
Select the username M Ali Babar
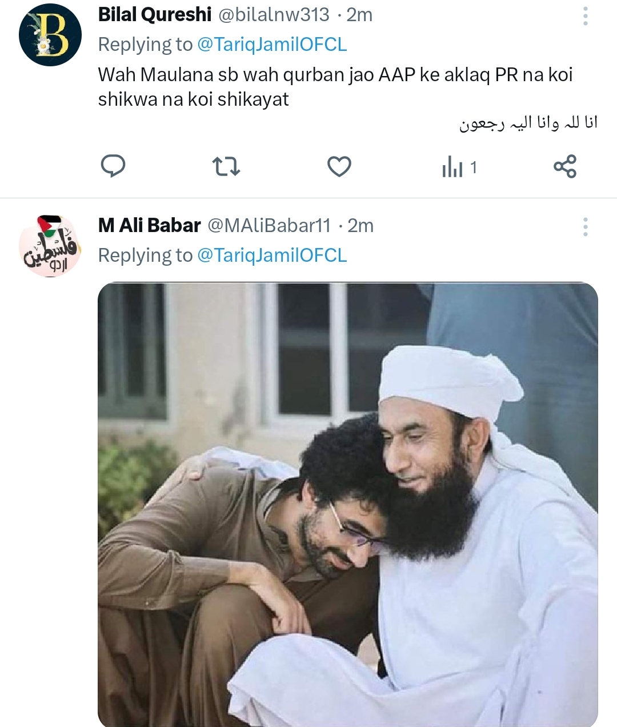coord(149,225)
